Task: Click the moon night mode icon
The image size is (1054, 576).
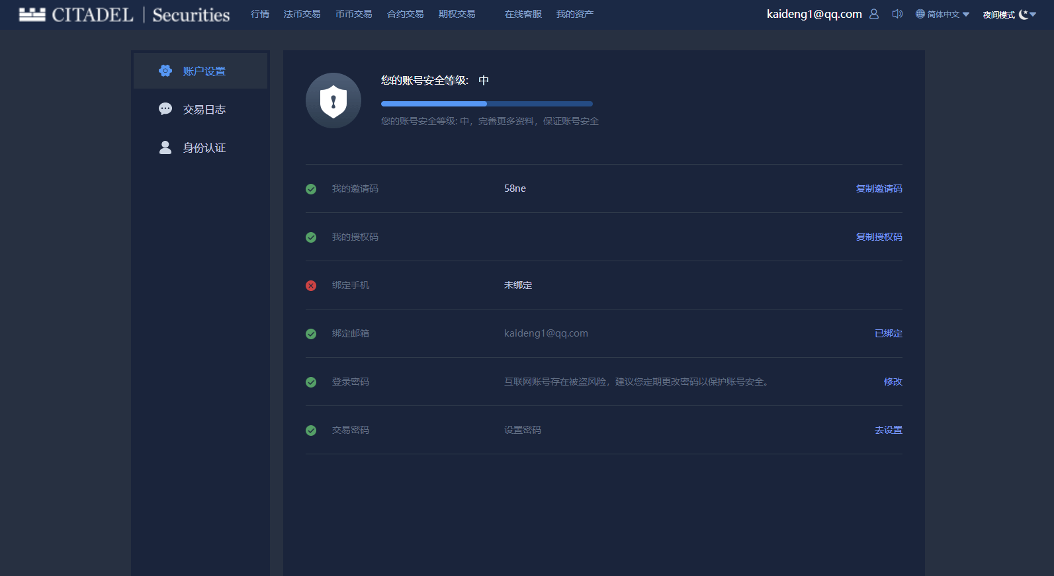Action: pos(1024,14)
